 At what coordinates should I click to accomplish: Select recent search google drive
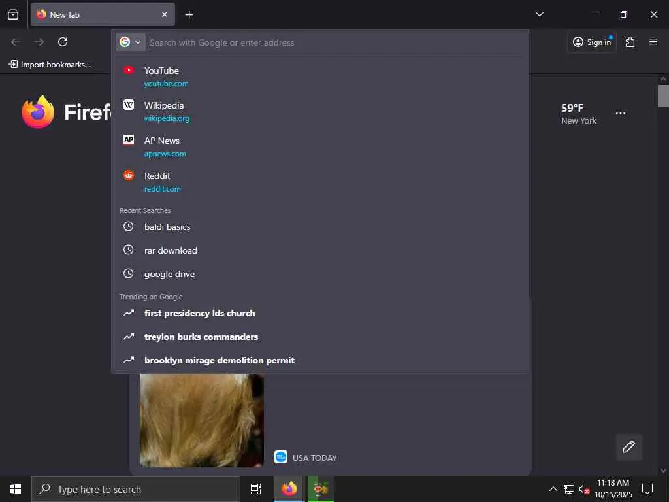pyautogui.click(x=320, y=274)
